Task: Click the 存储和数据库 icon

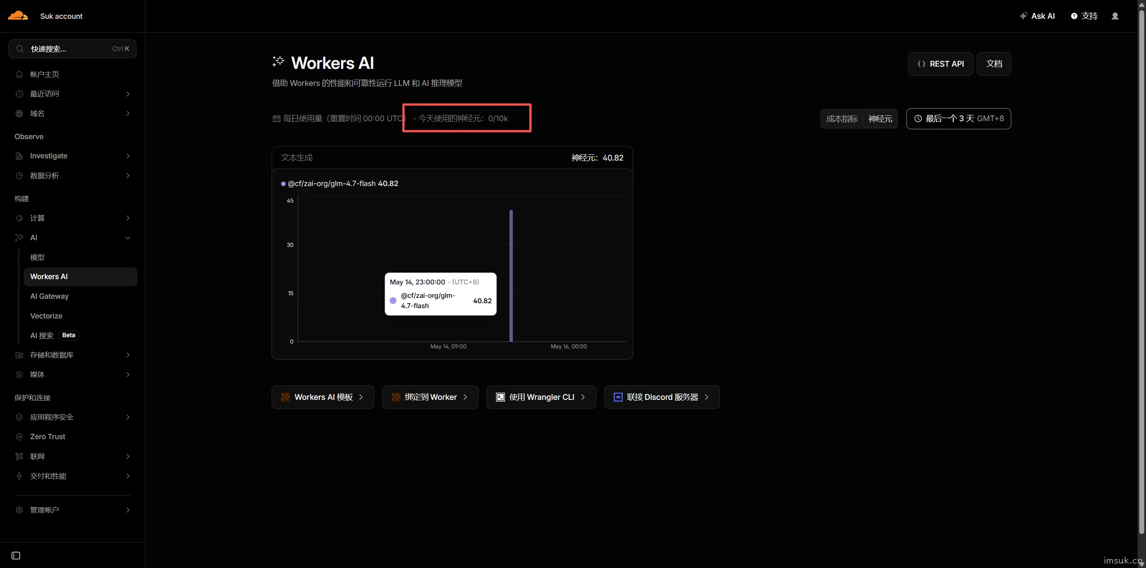Action: click(x=19, y=355)
